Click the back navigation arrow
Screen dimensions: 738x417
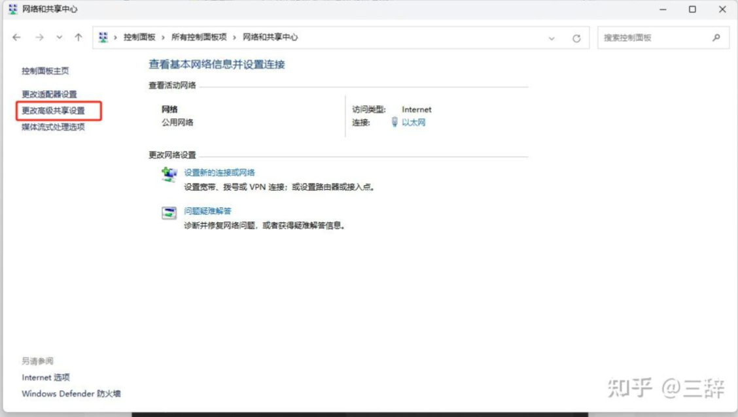pyautogui.click(x=16, y=38)
